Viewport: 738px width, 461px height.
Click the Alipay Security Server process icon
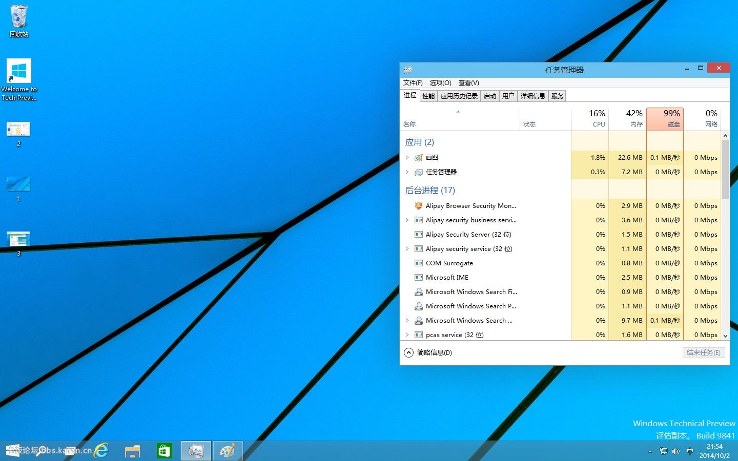(x=419, y=235)
